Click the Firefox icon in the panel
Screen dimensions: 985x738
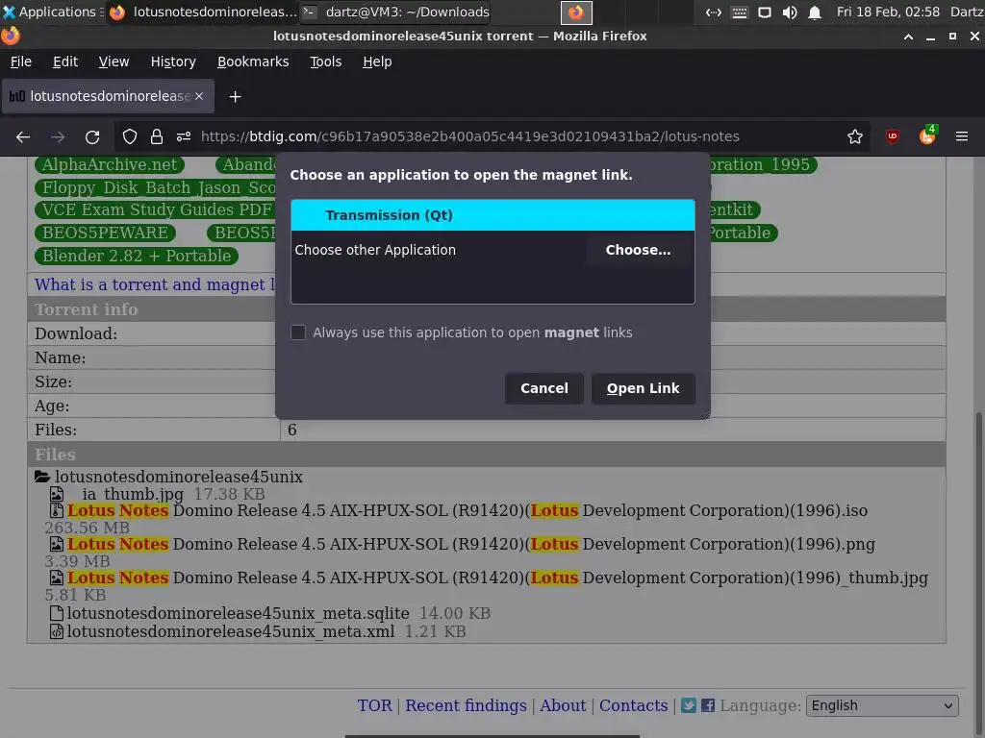(576, 12)
